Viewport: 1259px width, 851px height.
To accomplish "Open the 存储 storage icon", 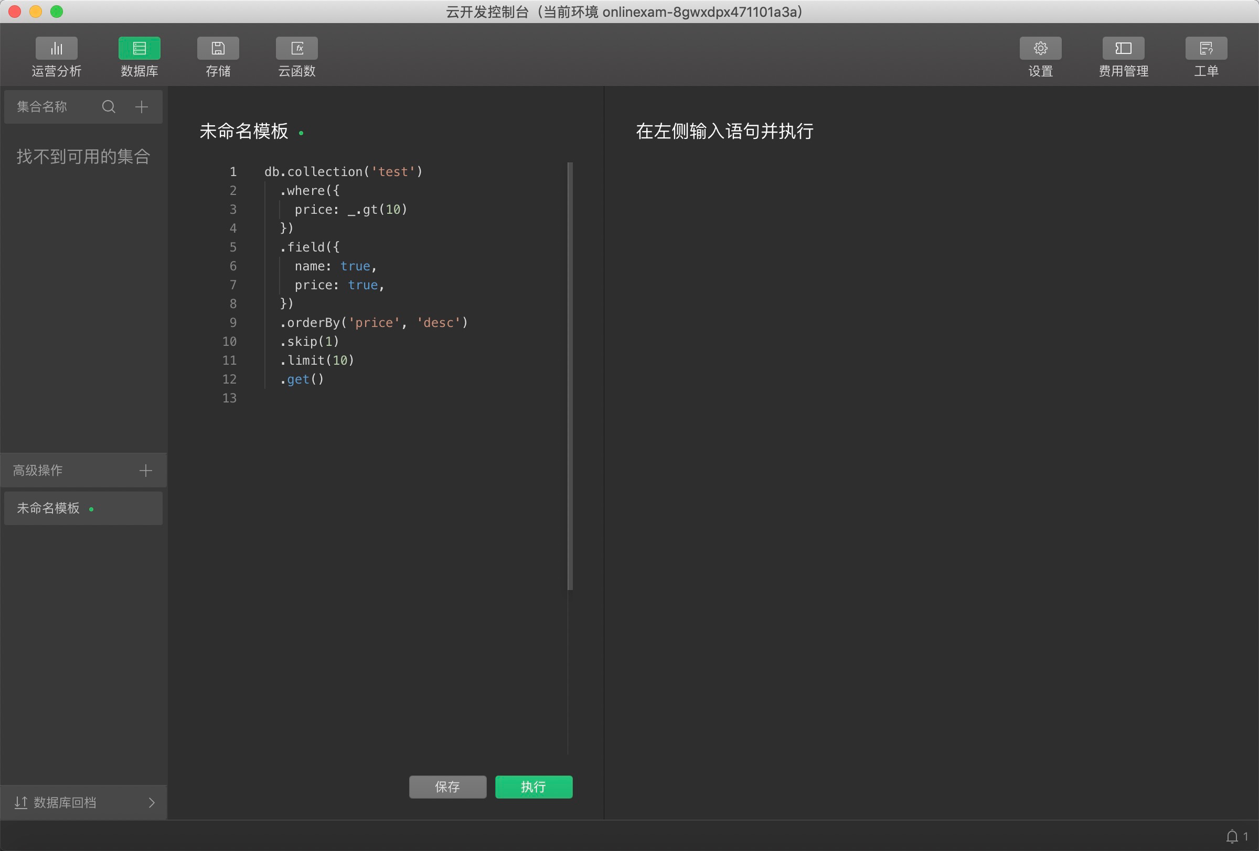I will click(218, 49).
